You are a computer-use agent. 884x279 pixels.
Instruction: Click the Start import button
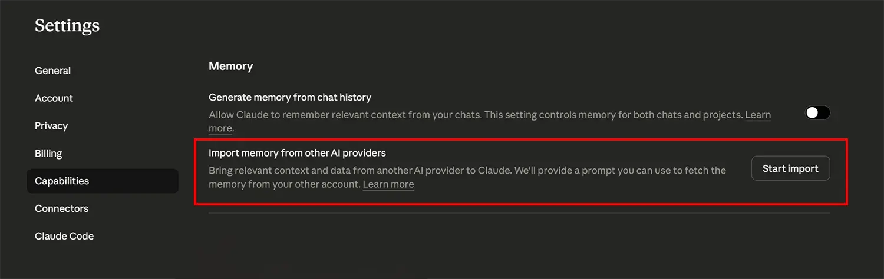790,168
